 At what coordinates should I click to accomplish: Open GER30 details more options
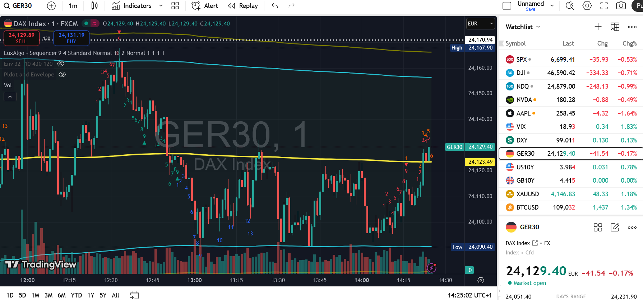click(x=632, y=227)
